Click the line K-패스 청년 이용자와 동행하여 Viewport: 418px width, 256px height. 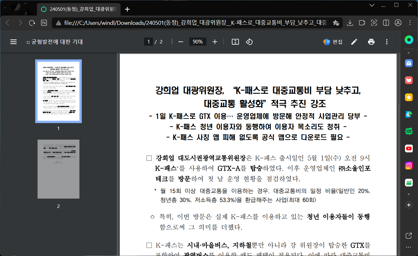(258, 127)
